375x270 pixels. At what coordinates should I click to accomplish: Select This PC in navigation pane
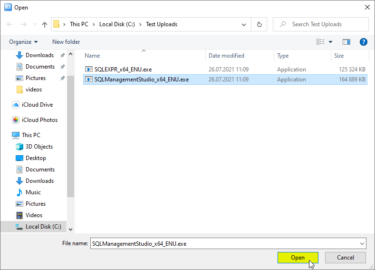pyautogui.click(x=26, y=135)
